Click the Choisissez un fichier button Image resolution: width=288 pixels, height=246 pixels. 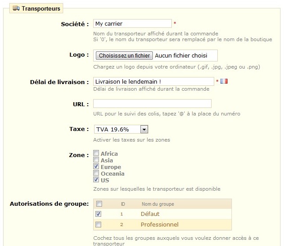(x=124, y=55)
